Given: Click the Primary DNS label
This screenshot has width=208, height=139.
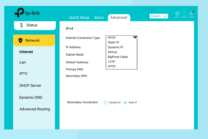Looking at the screenshot, I should [x=75, y=69].
